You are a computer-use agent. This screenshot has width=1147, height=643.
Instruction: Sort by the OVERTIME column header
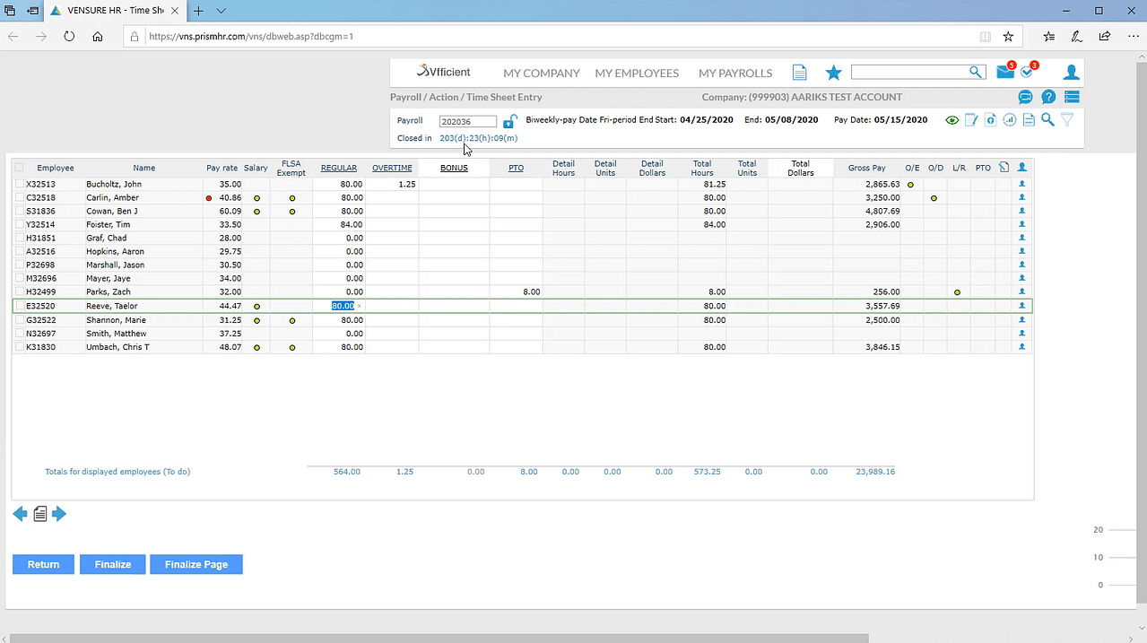(392, 168)
